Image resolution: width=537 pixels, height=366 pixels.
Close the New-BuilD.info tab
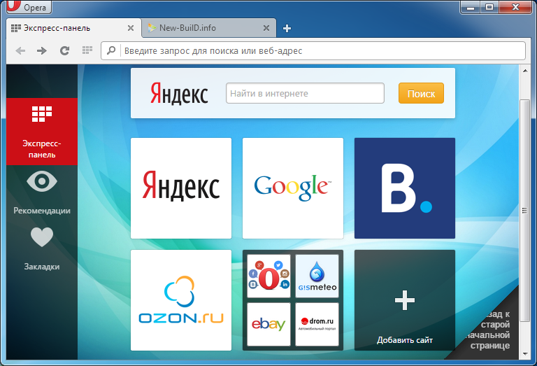(266, 28)
